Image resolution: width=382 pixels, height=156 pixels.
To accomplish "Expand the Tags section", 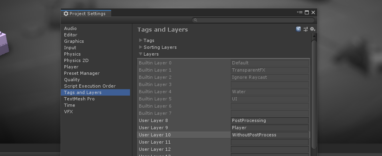I will click(140, 40).
